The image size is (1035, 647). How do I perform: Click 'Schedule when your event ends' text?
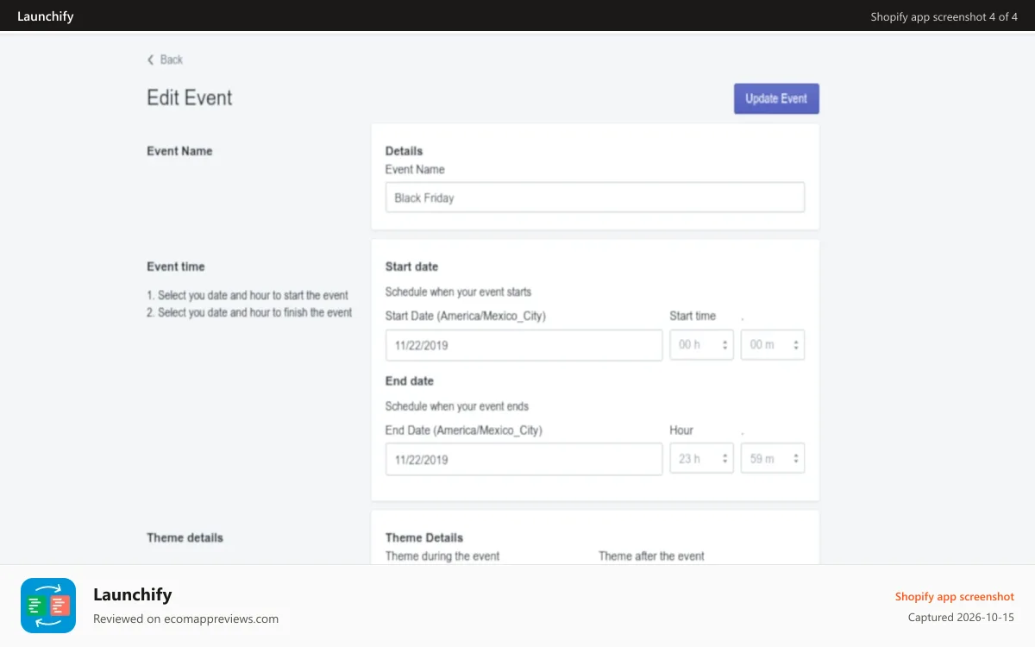tap(457, 406)
